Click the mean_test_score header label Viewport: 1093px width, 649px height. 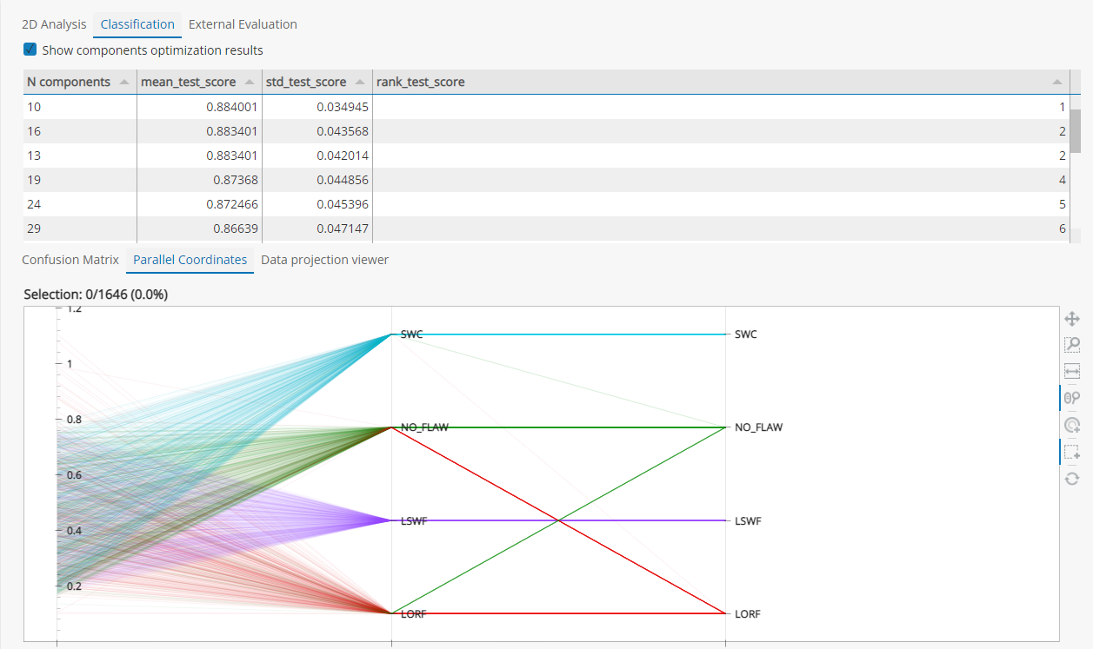(188, 83)
